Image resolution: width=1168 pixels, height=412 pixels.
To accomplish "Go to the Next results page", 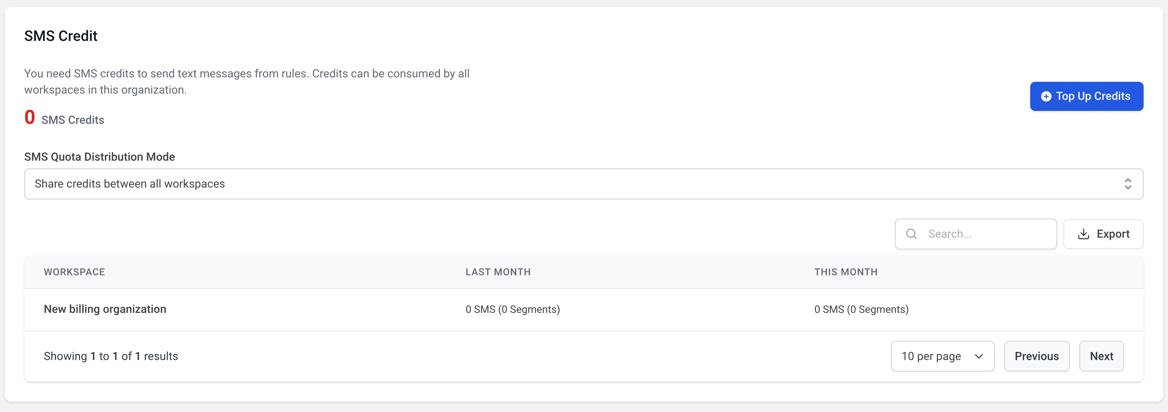I will coord(1101,356).
